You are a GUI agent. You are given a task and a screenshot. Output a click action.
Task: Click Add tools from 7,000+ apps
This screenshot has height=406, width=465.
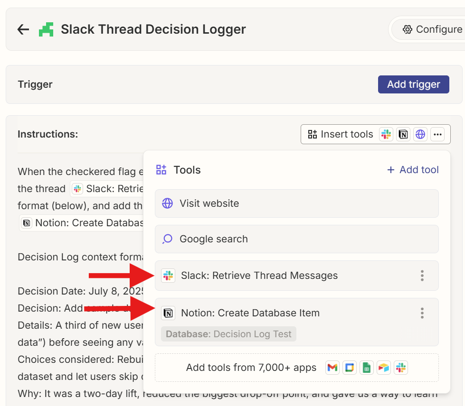coord(296,368)
